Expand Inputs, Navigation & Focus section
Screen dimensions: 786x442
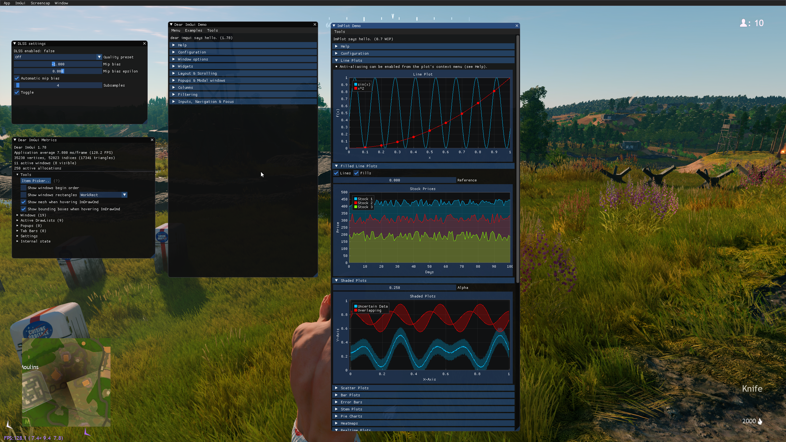243,102
